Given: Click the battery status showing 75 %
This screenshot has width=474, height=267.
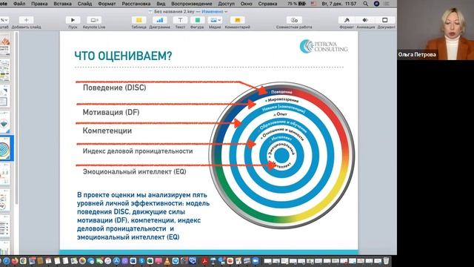Looking at the screenshot, I should click(x=296, y=4).
